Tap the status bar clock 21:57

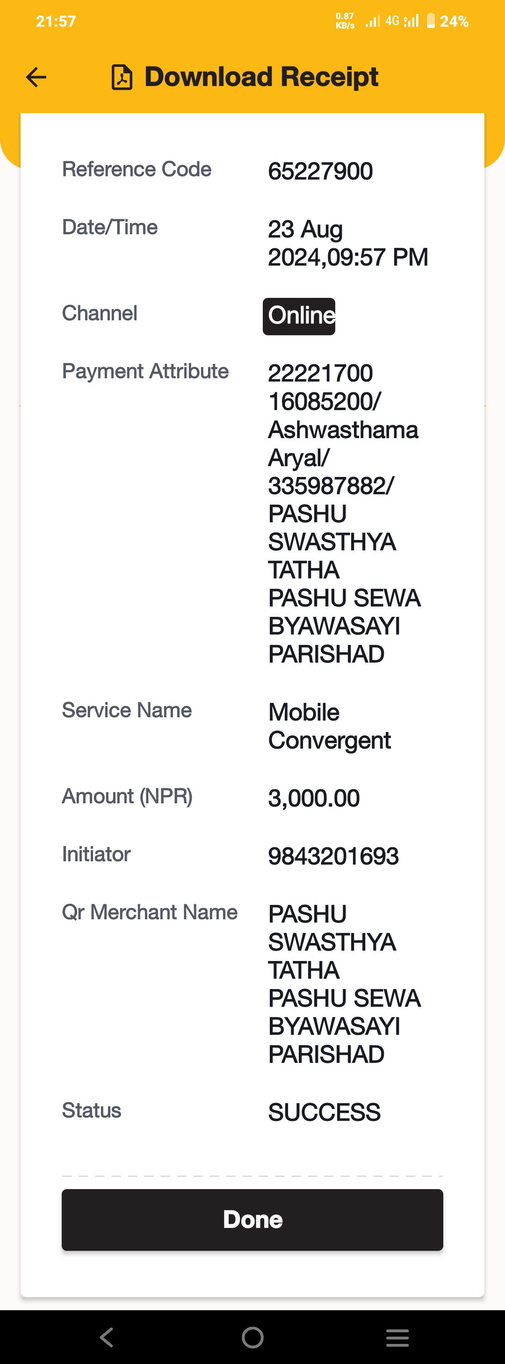click(x=56, y=21)
